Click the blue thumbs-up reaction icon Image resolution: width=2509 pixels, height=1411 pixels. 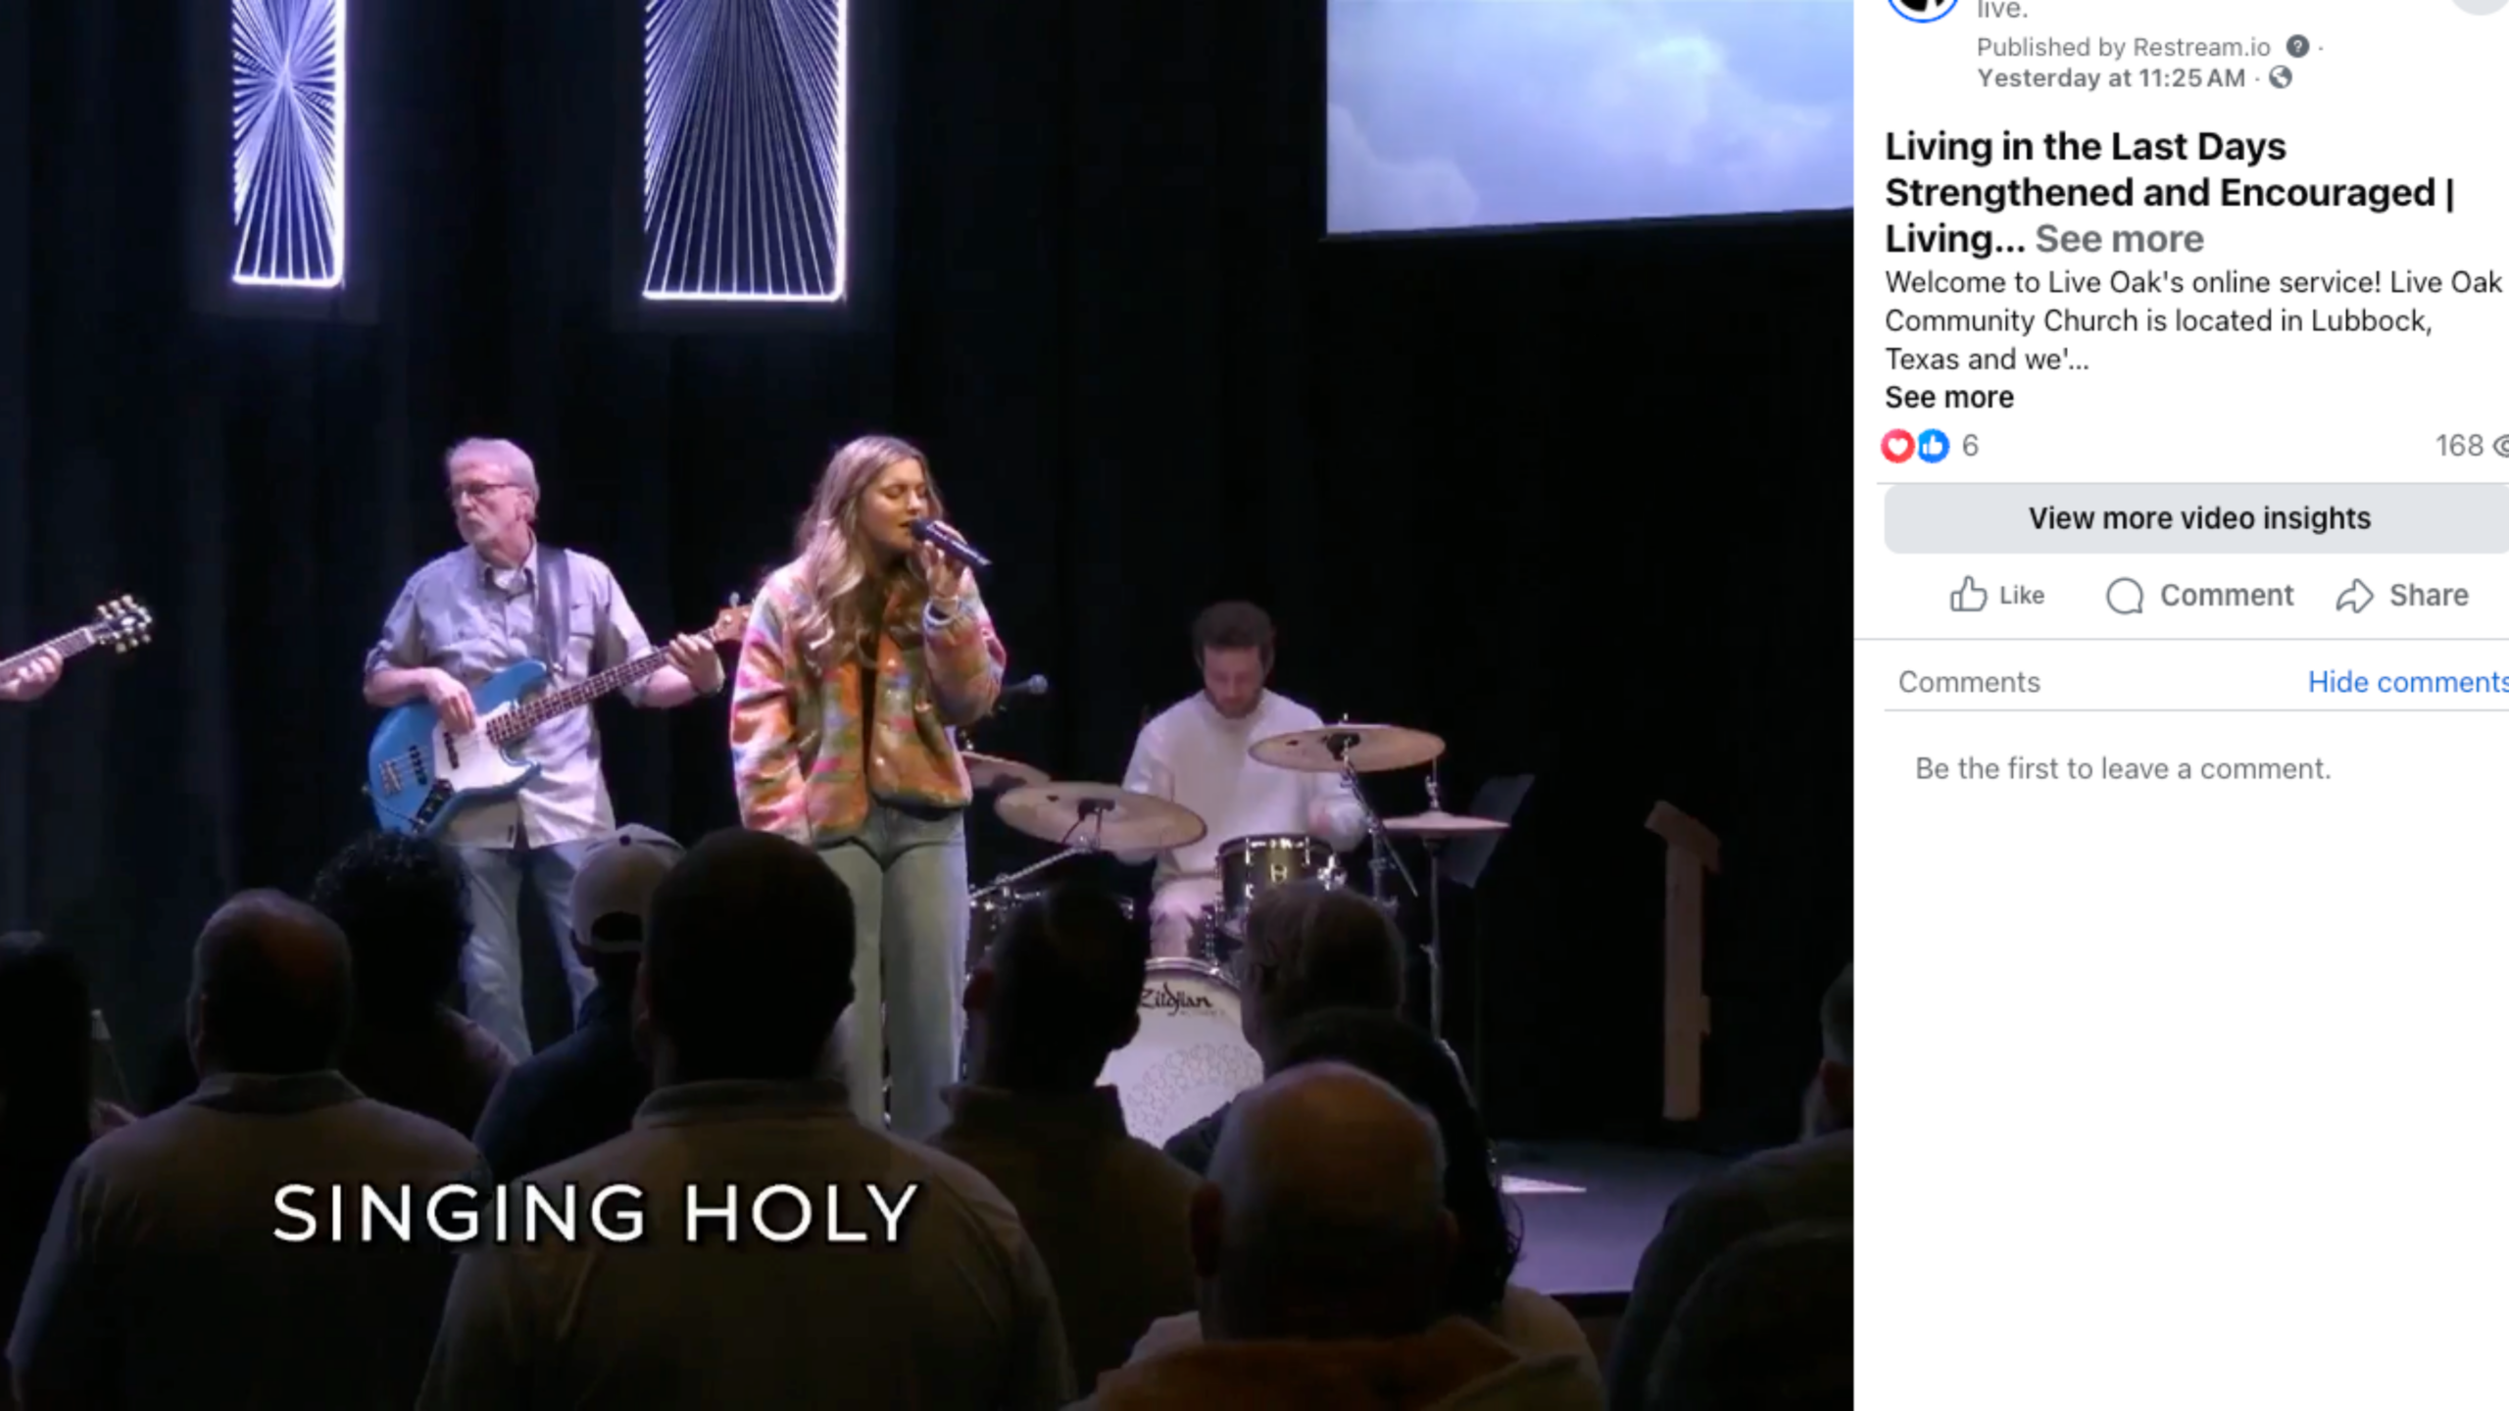pyautogui.click(x=1933, y=446)
